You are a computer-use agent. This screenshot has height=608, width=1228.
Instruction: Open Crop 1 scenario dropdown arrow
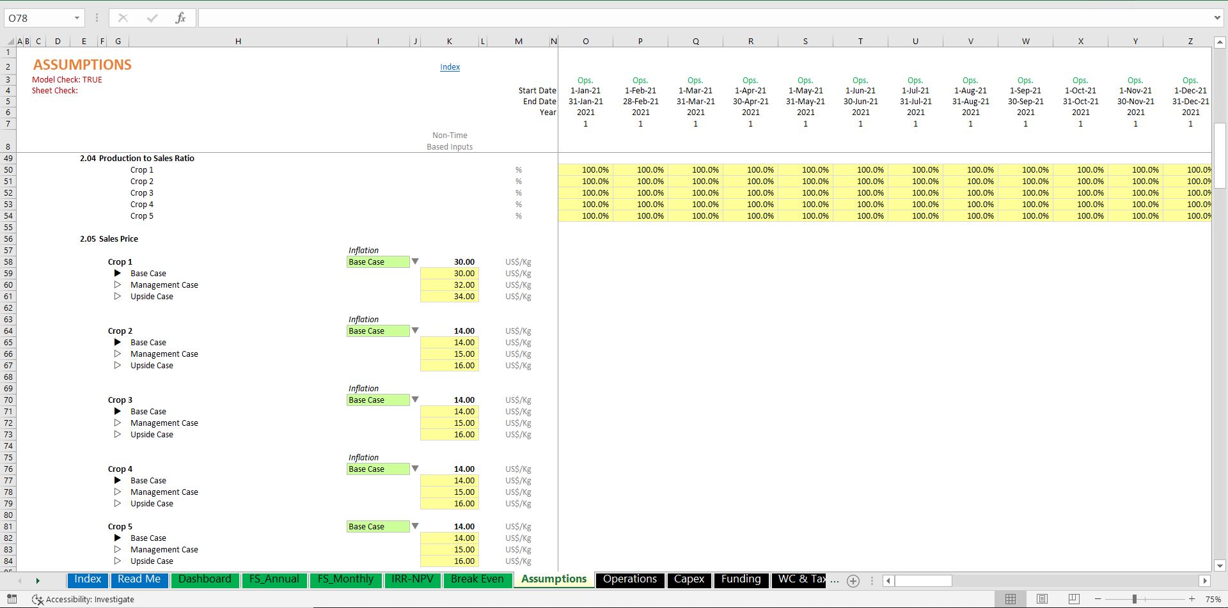(415, 261)
